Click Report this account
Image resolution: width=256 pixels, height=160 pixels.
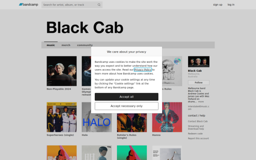(198, 138)
